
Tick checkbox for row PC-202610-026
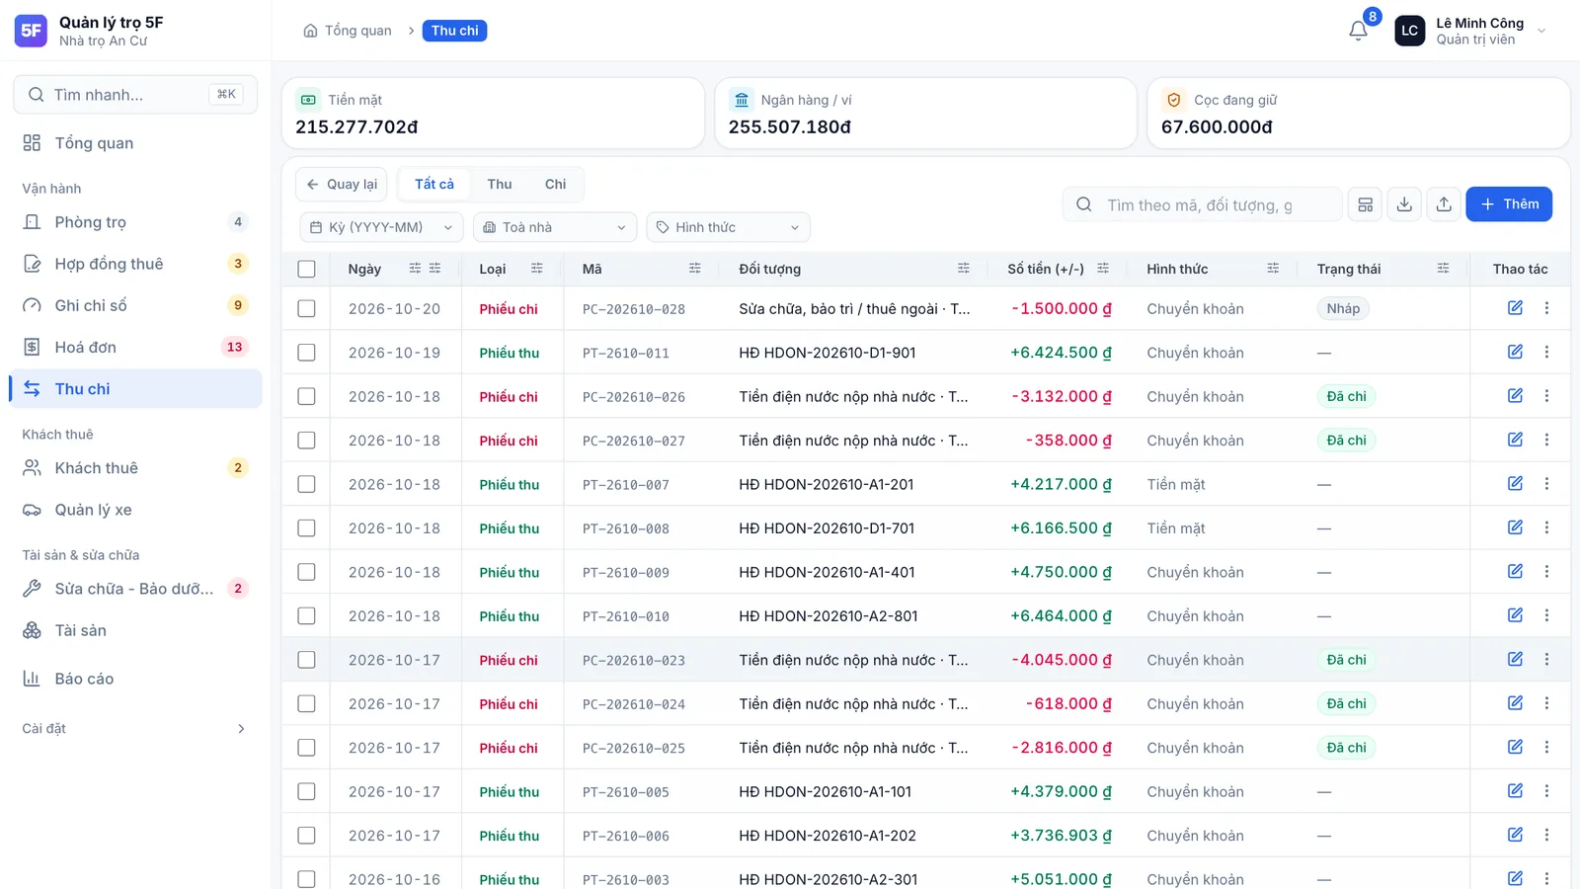coord(306,396)
